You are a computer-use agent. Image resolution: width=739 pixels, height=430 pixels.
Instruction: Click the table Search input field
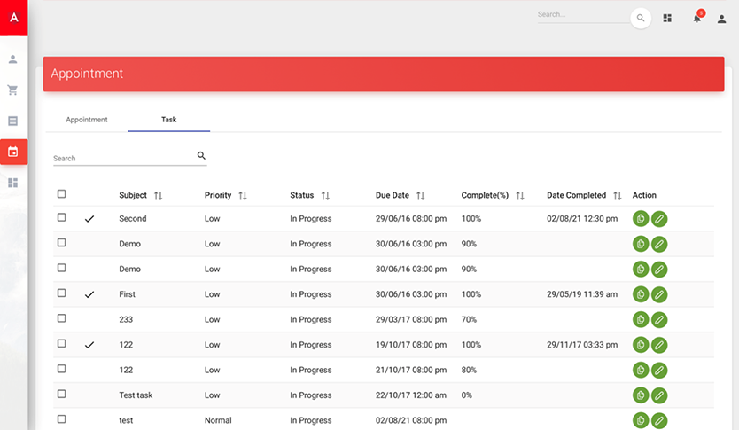(x=122, y=158)
